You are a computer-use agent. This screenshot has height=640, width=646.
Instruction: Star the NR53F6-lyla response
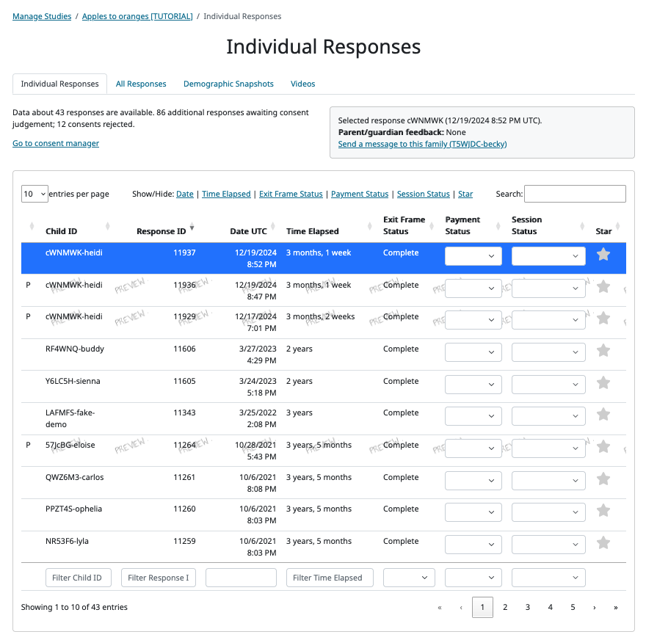click(x=603, y=543)
